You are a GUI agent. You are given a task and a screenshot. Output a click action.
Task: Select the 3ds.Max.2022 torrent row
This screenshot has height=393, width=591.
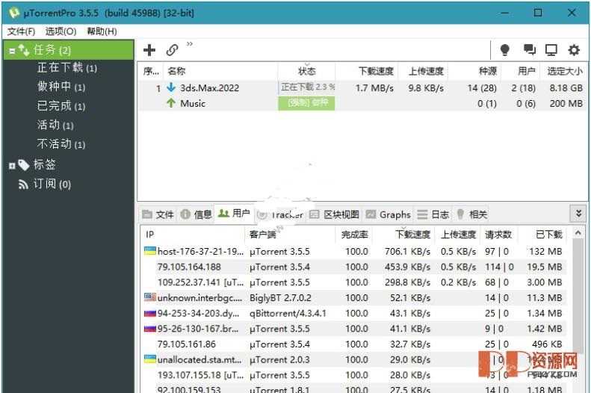coord(362,88)
